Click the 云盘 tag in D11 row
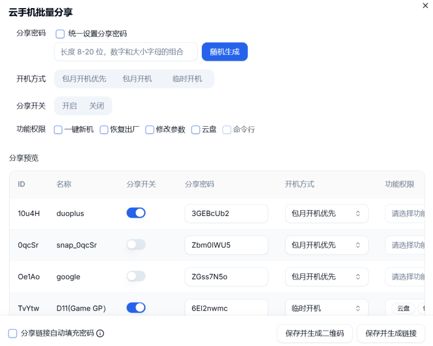 tap(403, 309)
